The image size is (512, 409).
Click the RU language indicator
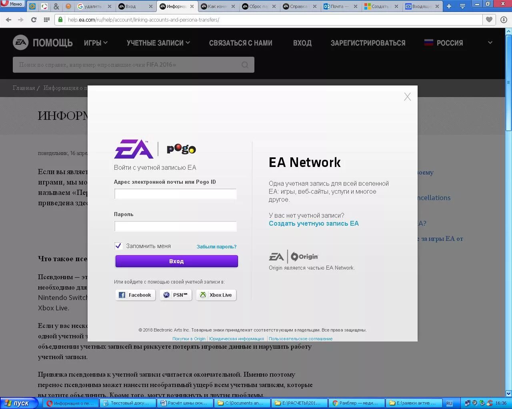point(449,403)
